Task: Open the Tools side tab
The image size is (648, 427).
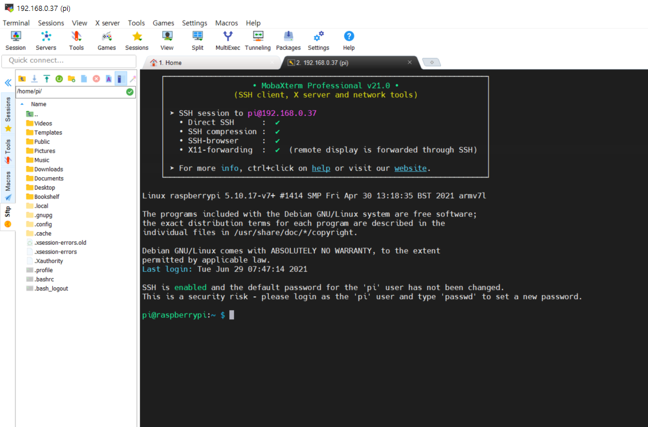Action: tap(8, 151)
